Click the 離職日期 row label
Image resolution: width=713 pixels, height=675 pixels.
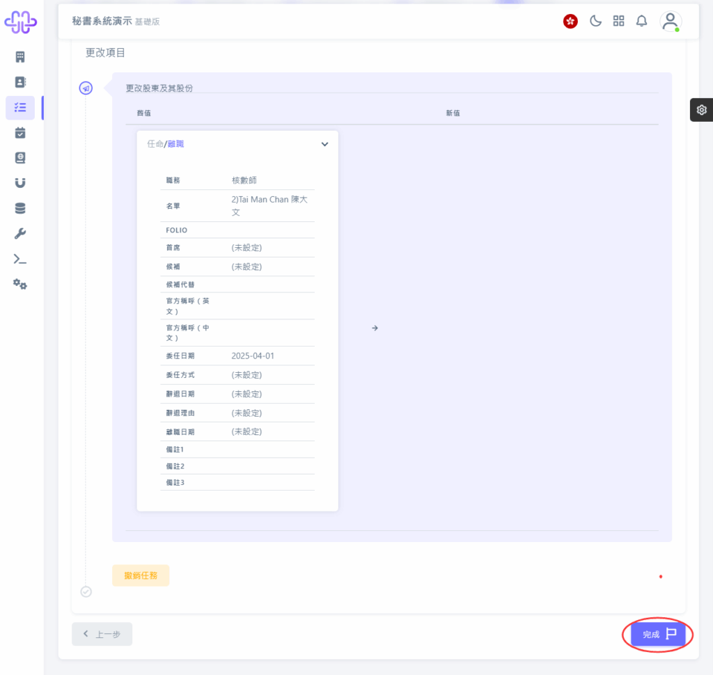[x=180, y=432]
